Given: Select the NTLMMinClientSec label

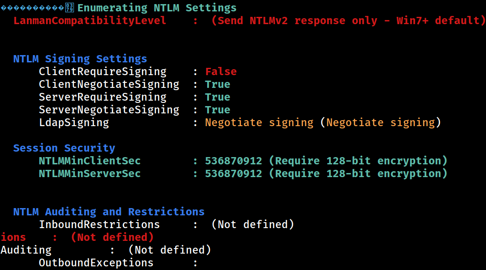Looking at the screenshot, I should tap(89, 161).
